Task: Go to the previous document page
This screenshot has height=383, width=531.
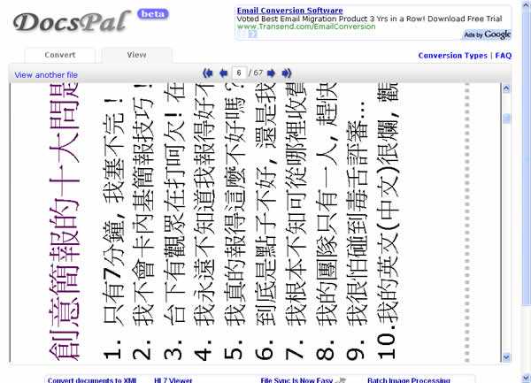Action: click(223, 73)
